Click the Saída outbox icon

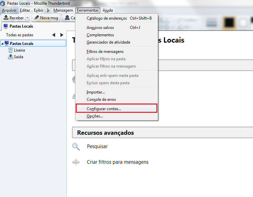click(11, 57)
